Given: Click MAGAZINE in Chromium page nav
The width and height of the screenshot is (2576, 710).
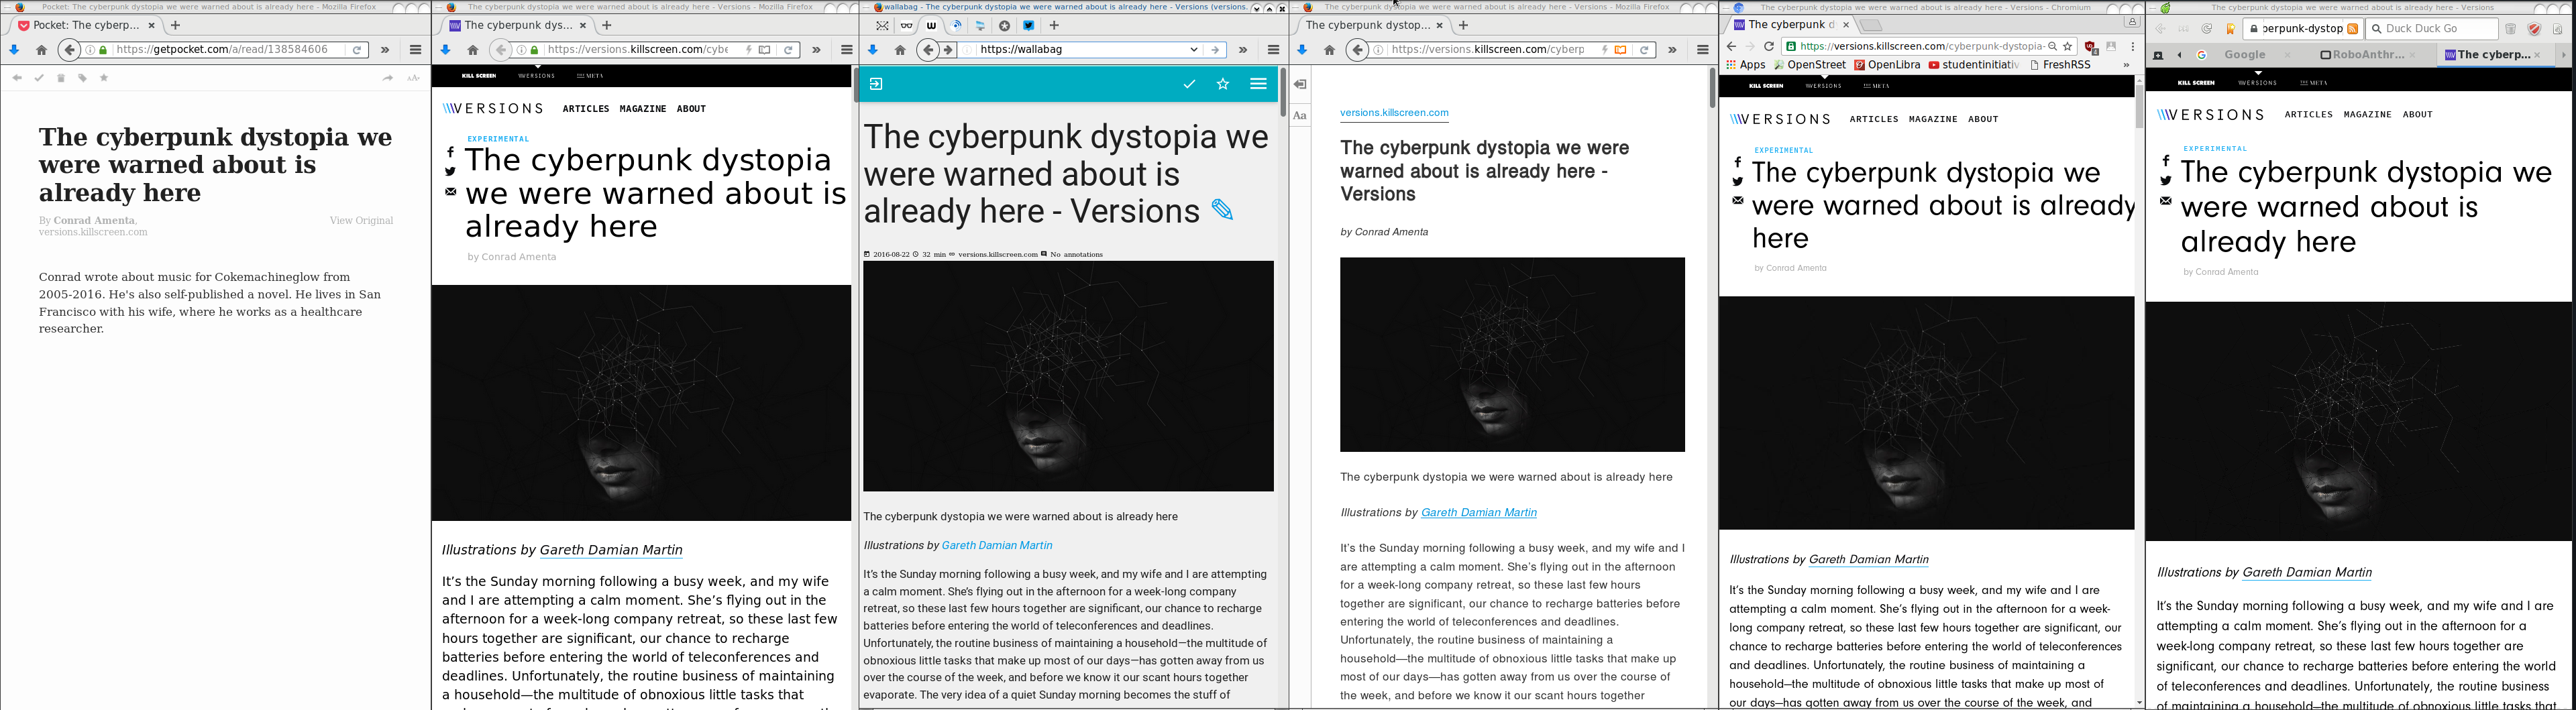Looking at the screenshot, I should (x=1933, y=119).
